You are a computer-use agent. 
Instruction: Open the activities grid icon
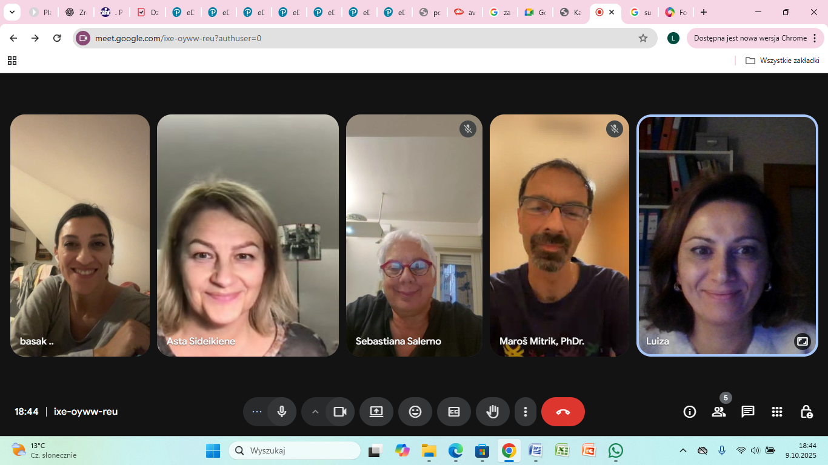coord(777,412)
